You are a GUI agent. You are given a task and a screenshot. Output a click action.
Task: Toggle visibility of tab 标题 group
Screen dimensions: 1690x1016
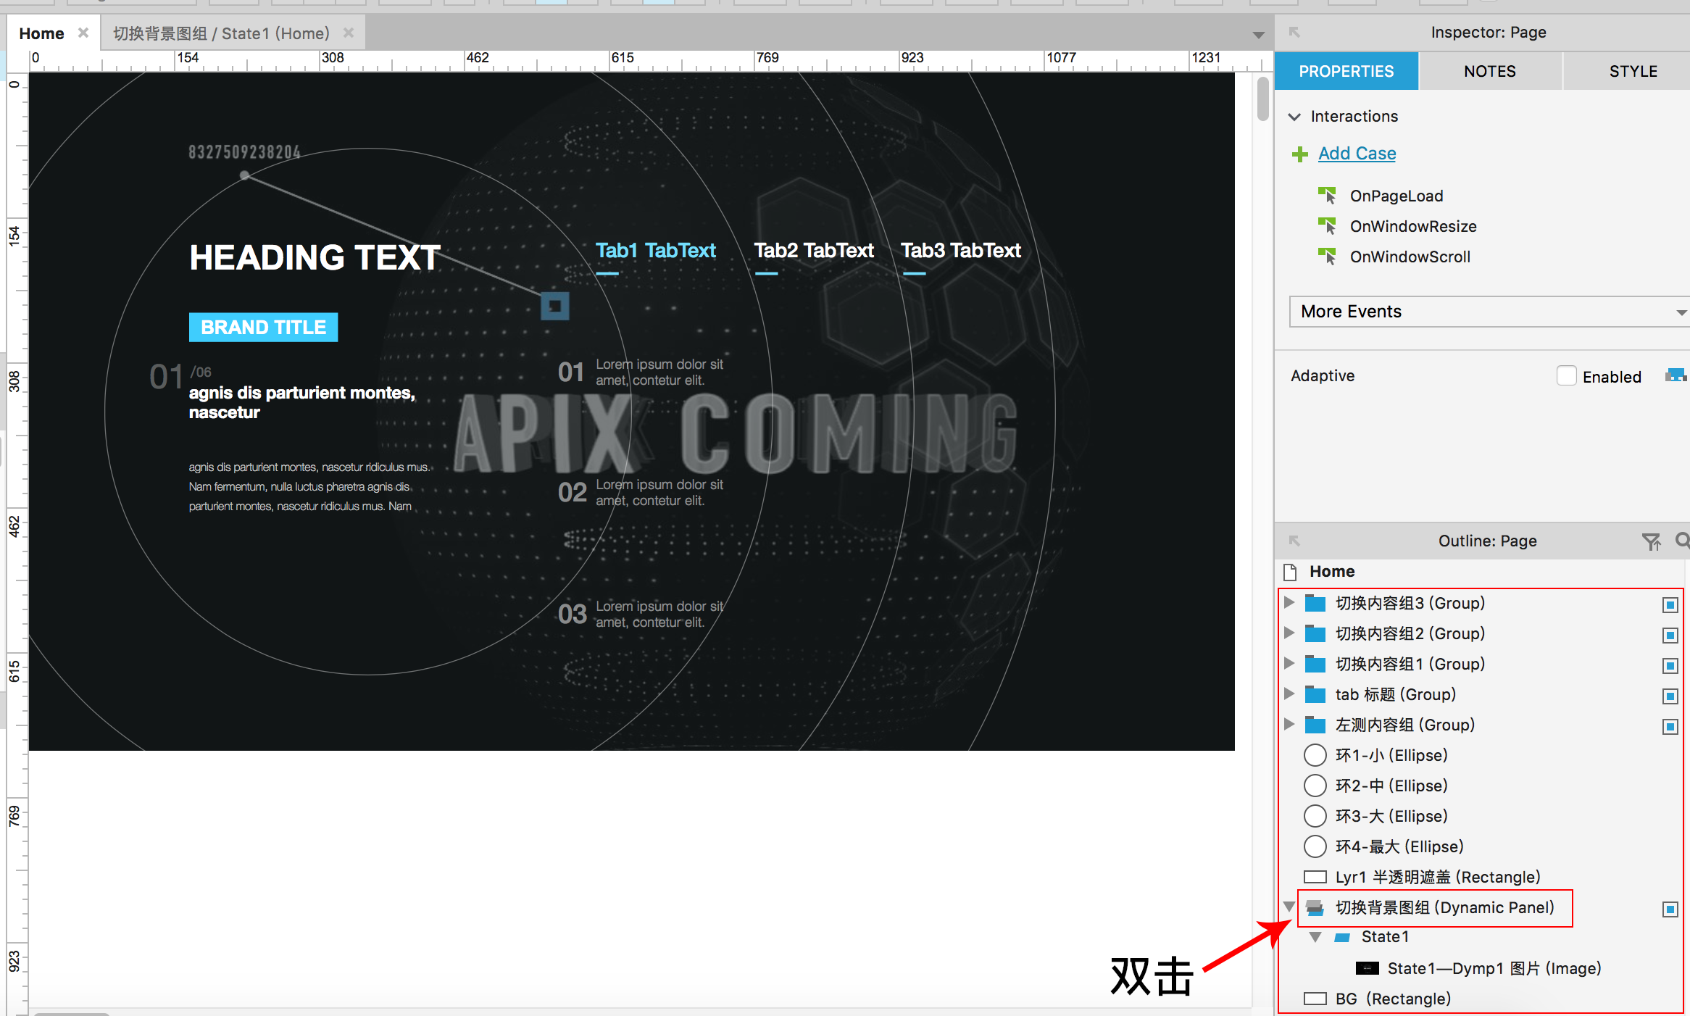1670,696
